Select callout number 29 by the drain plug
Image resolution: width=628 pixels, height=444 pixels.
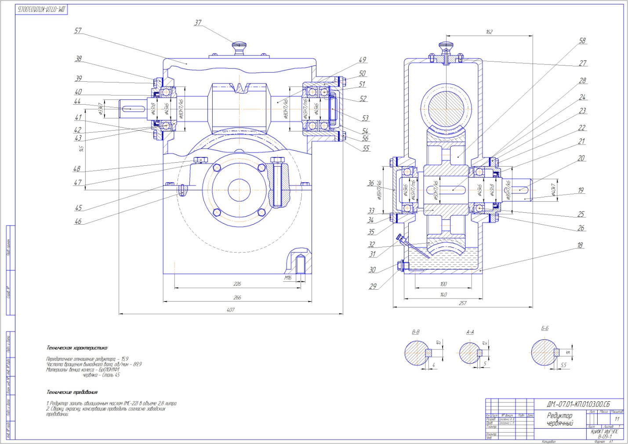373,286
